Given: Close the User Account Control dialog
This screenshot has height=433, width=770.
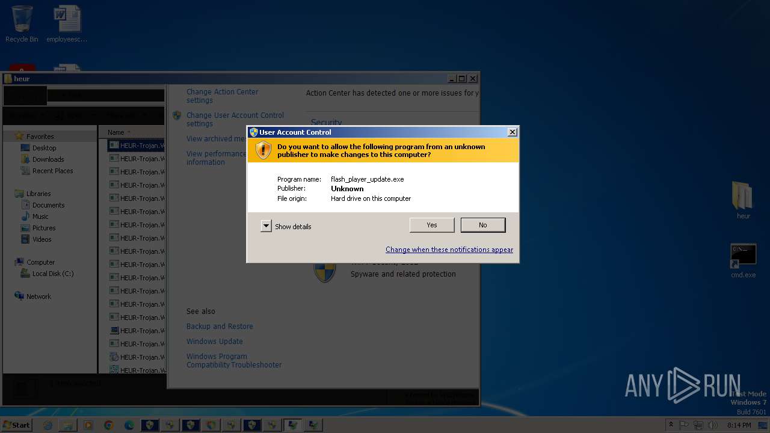Looking at the screenshot, I should [x=513, y=132].
